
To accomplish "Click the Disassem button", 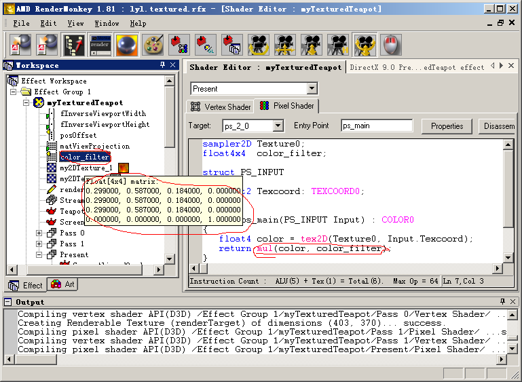I will tap(497, 126).
